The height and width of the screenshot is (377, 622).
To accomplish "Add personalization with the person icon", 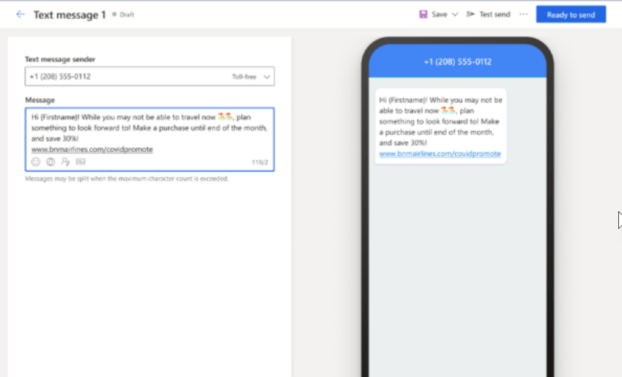I will point(66,162).
